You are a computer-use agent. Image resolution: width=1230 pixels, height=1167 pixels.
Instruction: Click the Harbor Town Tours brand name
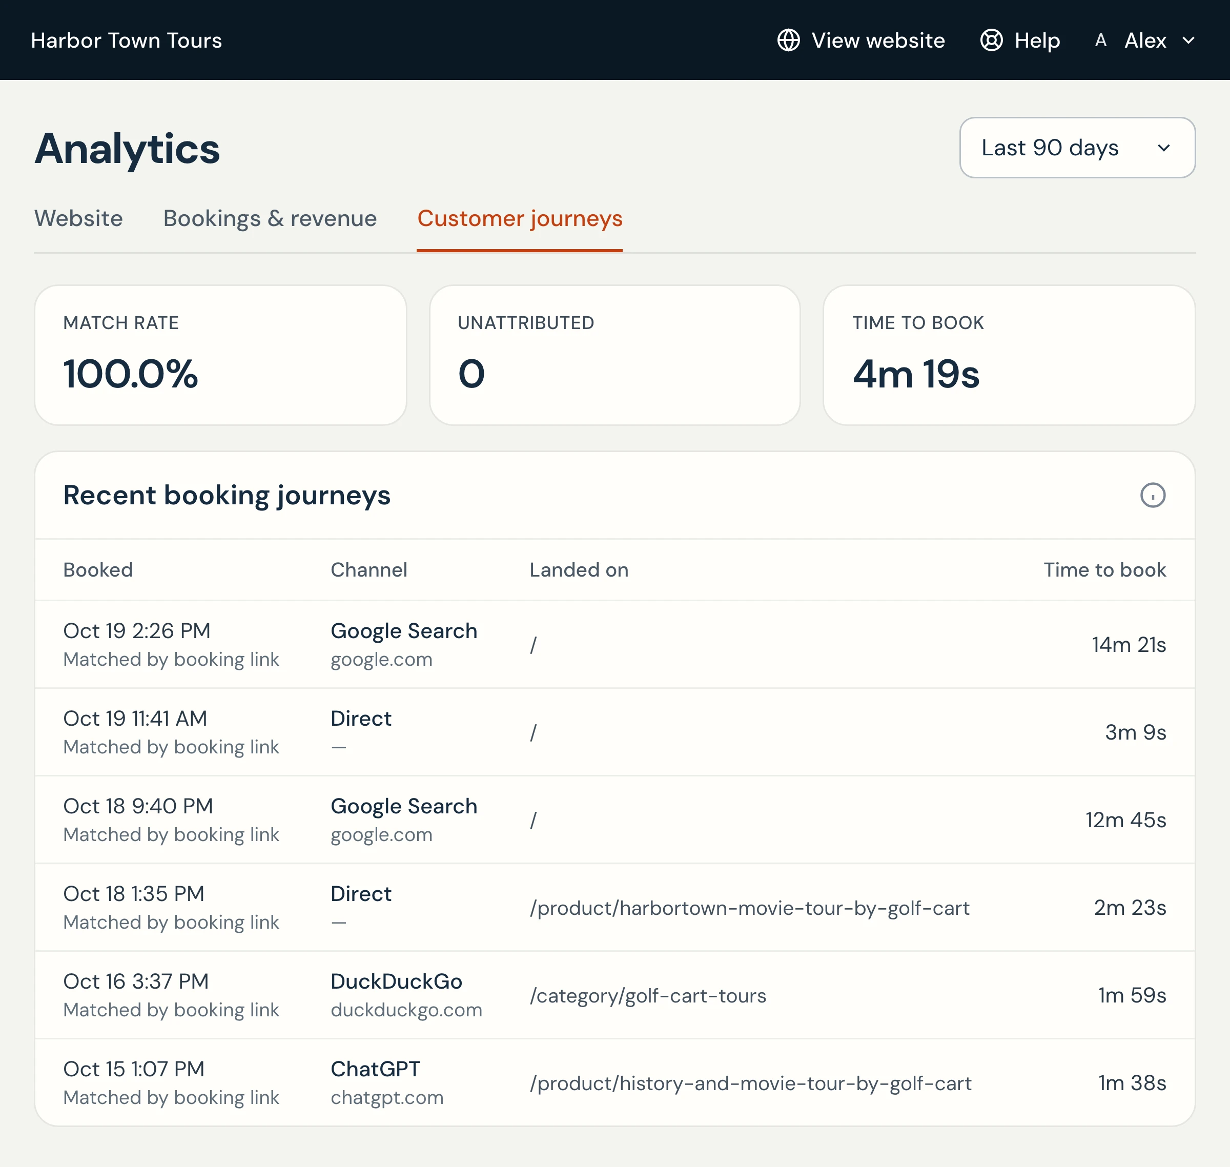126,40
